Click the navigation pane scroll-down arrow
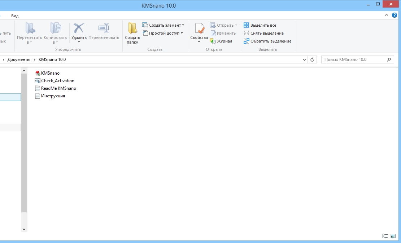The width and height of the screenshot is (401, 243). tap(24, 229)
